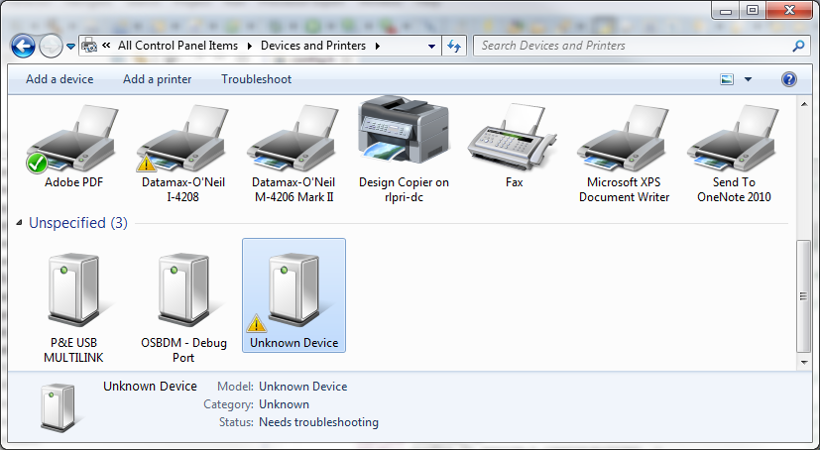This screenshot has height=450, width=820.
Task: Change the view using the view icon
Action: [x=727, y=79]
